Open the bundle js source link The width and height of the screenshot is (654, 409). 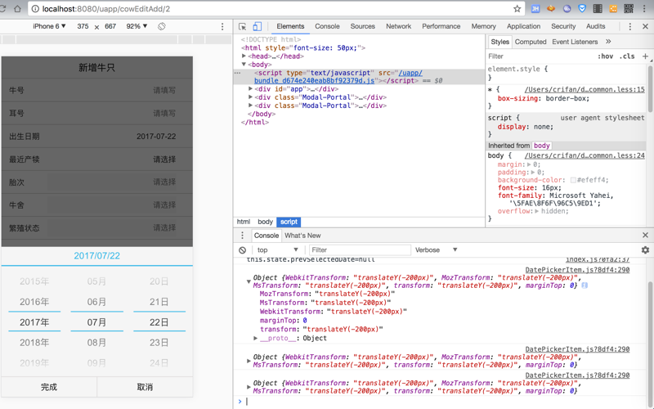pyautogui.click(x=338, y=77)
